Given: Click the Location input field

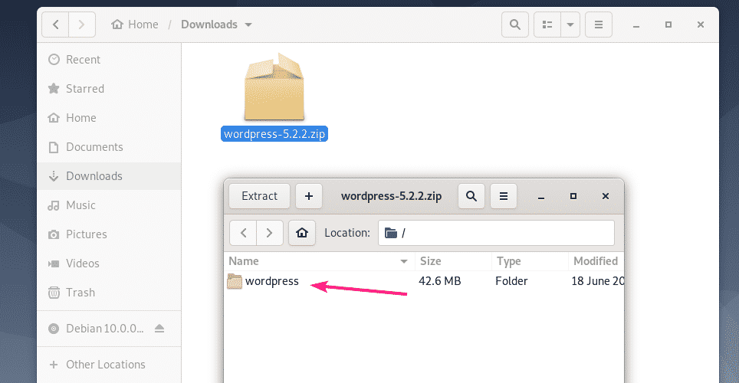Looking at the screenshot, I should [496, 233].
